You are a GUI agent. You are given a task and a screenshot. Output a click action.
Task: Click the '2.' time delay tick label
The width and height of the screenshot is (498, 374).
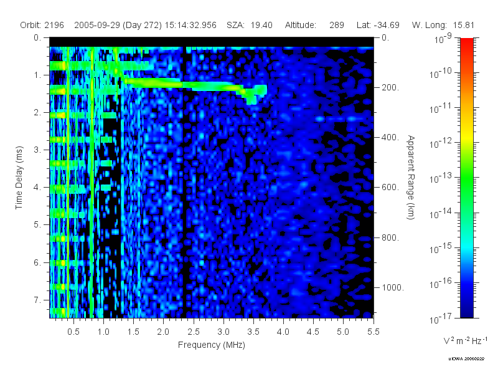(37, 113)
